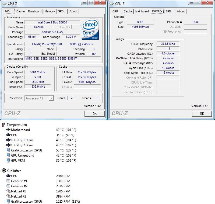Select Memory tab in right CPU-Z window

pos(157,11)
